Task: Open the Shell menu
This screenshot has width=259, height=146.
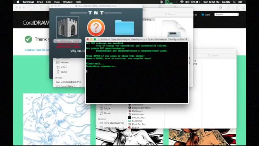Action: tap(40, 2)
